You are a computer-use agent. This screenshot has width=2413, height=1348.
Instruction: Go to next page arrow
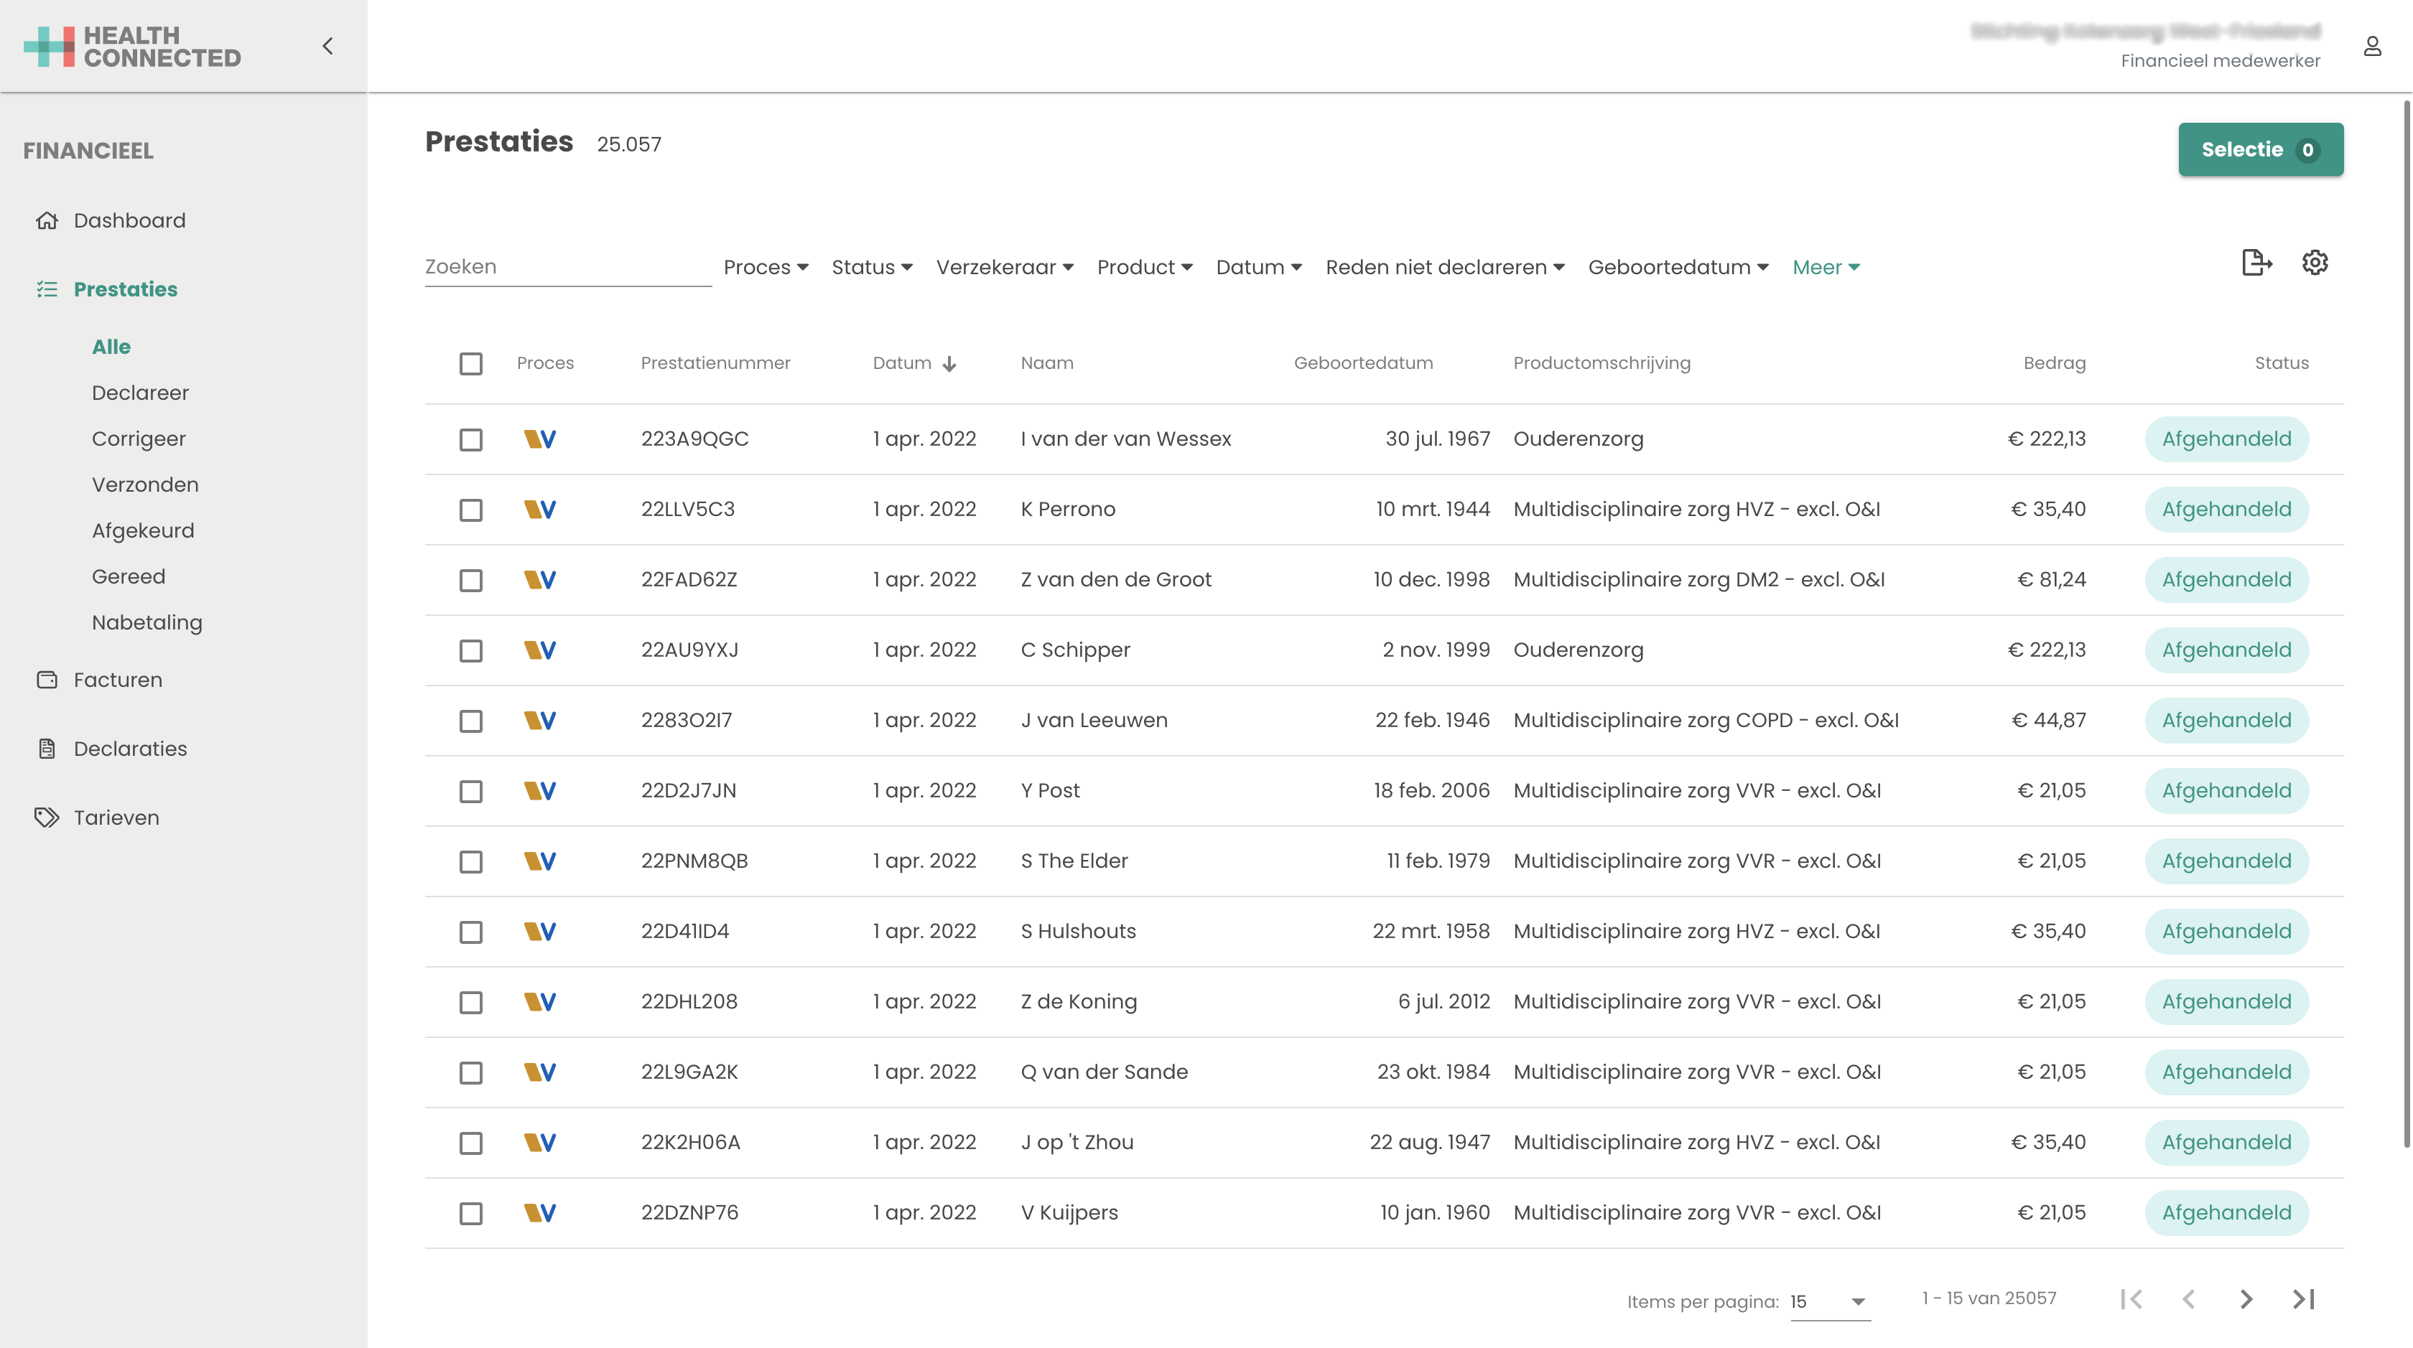coord(2246,1299)
